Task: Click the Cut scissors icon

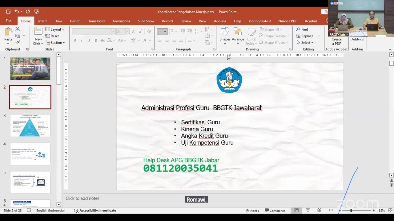Action: (x=18, y=29)
